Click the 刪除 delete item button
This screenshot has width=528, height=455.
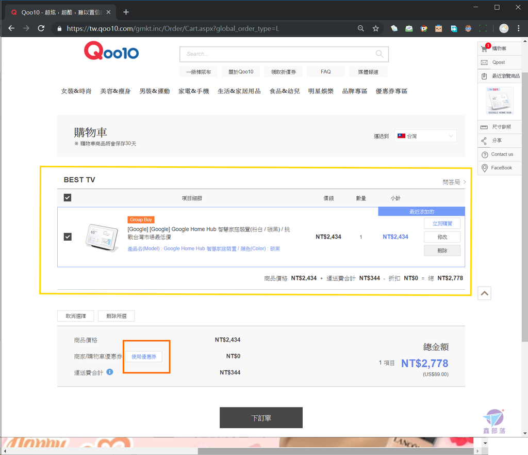442,250
